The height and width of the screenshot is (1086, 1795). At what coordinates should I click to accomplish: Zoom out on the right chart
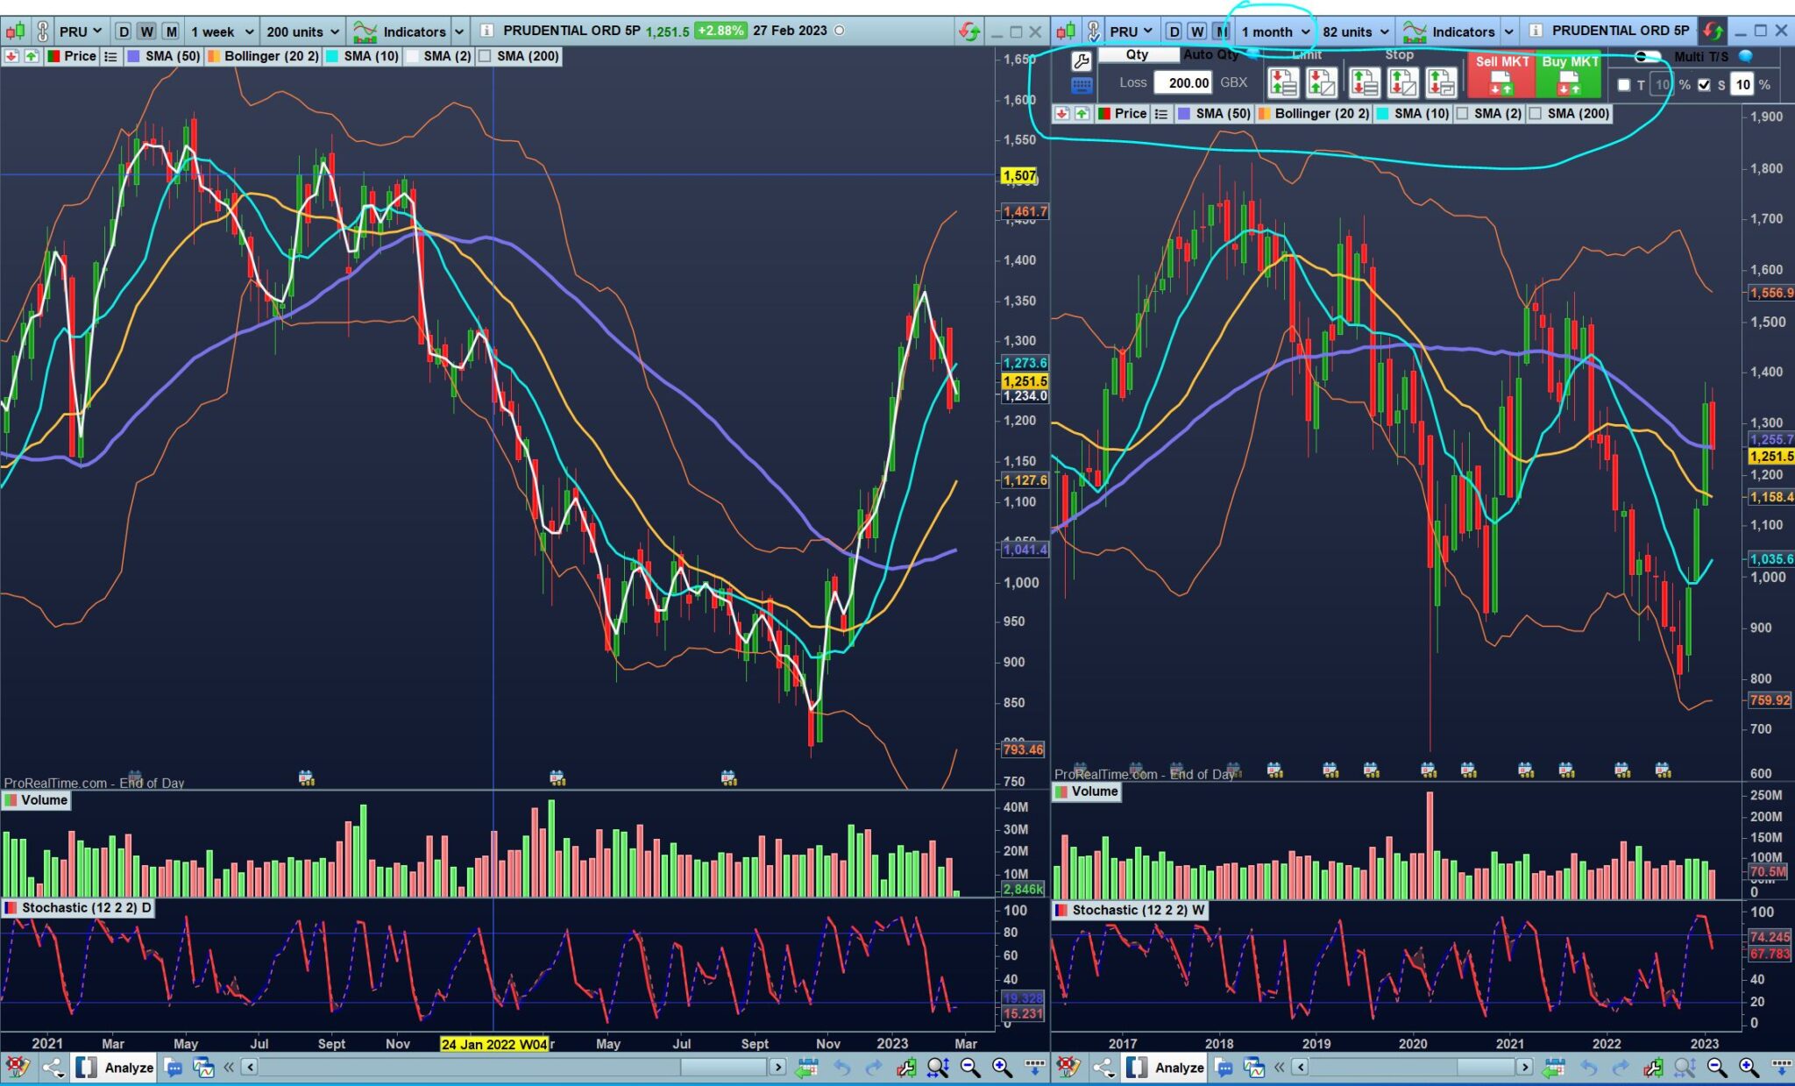point(1716,1067)
